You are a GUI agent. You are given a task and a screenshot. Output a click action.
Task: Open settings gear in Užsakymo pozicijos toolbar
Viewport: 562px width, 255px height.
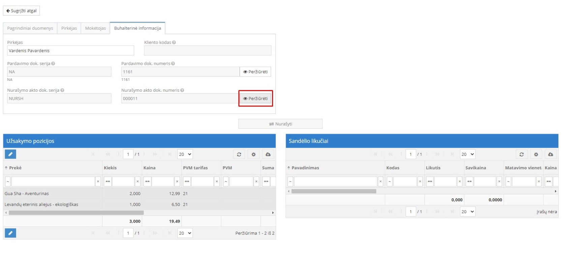[x=254, y=154]
